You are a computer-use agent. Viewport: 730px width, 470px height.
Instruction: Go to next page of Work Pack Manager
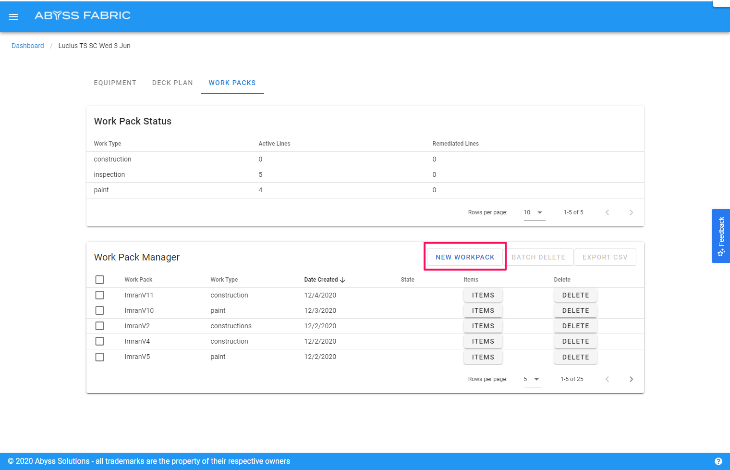point(631,379)
